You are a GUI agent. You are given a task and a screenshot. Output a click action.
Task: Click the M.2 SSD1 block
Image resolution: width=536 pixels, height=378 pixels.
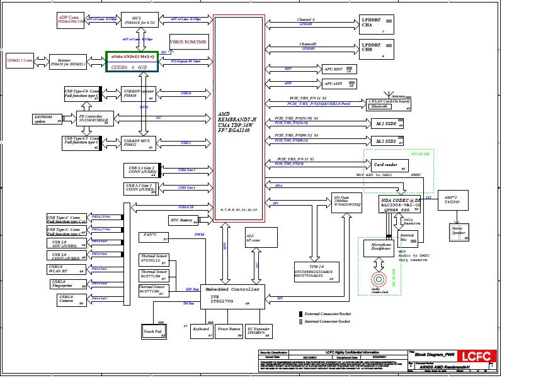pos(387,141)
